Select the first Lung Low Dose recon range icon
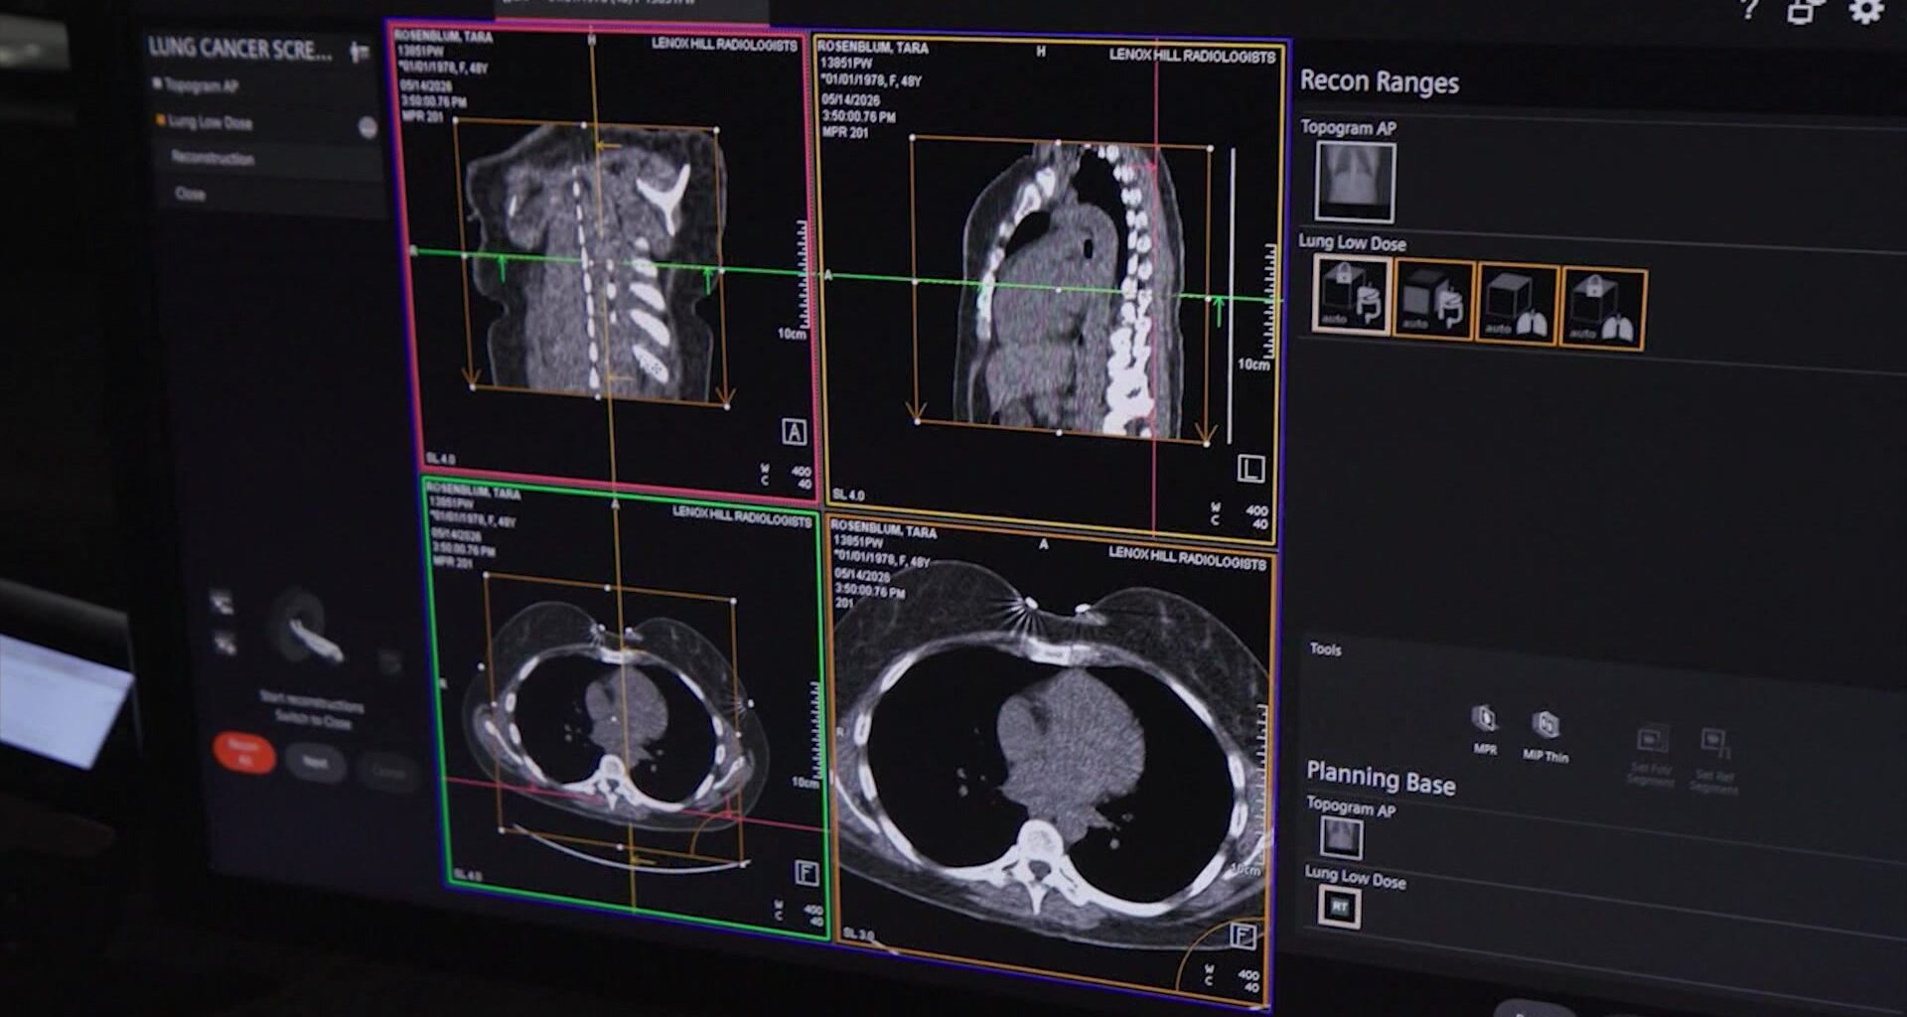 click(x=1351, y=294)
